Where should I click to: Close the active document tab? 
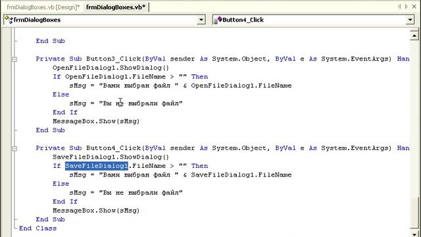tap(414, 7)
